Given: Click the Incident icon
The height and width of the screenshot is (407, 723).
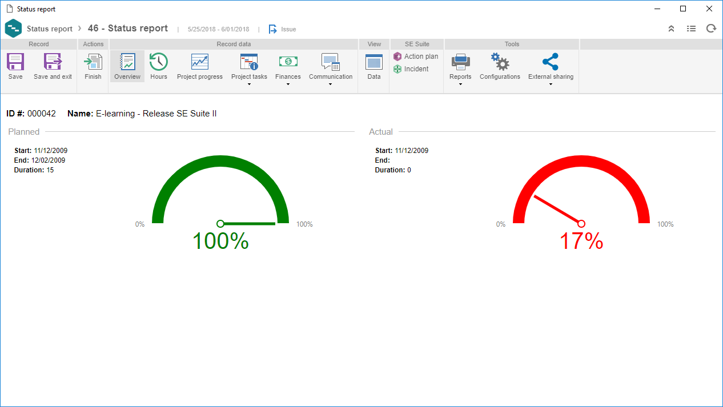Looking at the screenshot, I should 397,69.
